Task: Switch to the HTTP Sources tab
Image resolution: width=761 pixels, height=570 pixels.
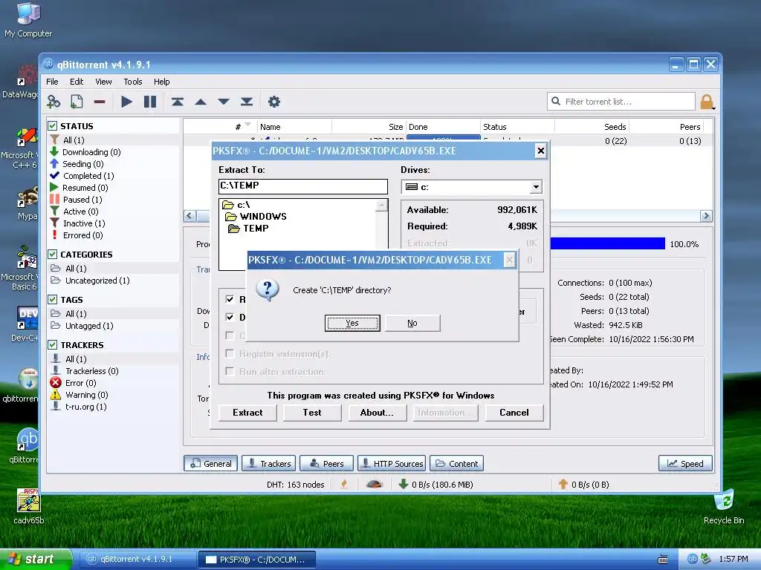Action: (392, 463)
